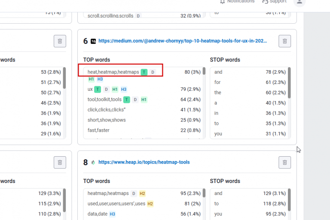Open the user profile avatar
Viewport: 330px width, 220px height.
pyautogui.click(x=299, y=2)
